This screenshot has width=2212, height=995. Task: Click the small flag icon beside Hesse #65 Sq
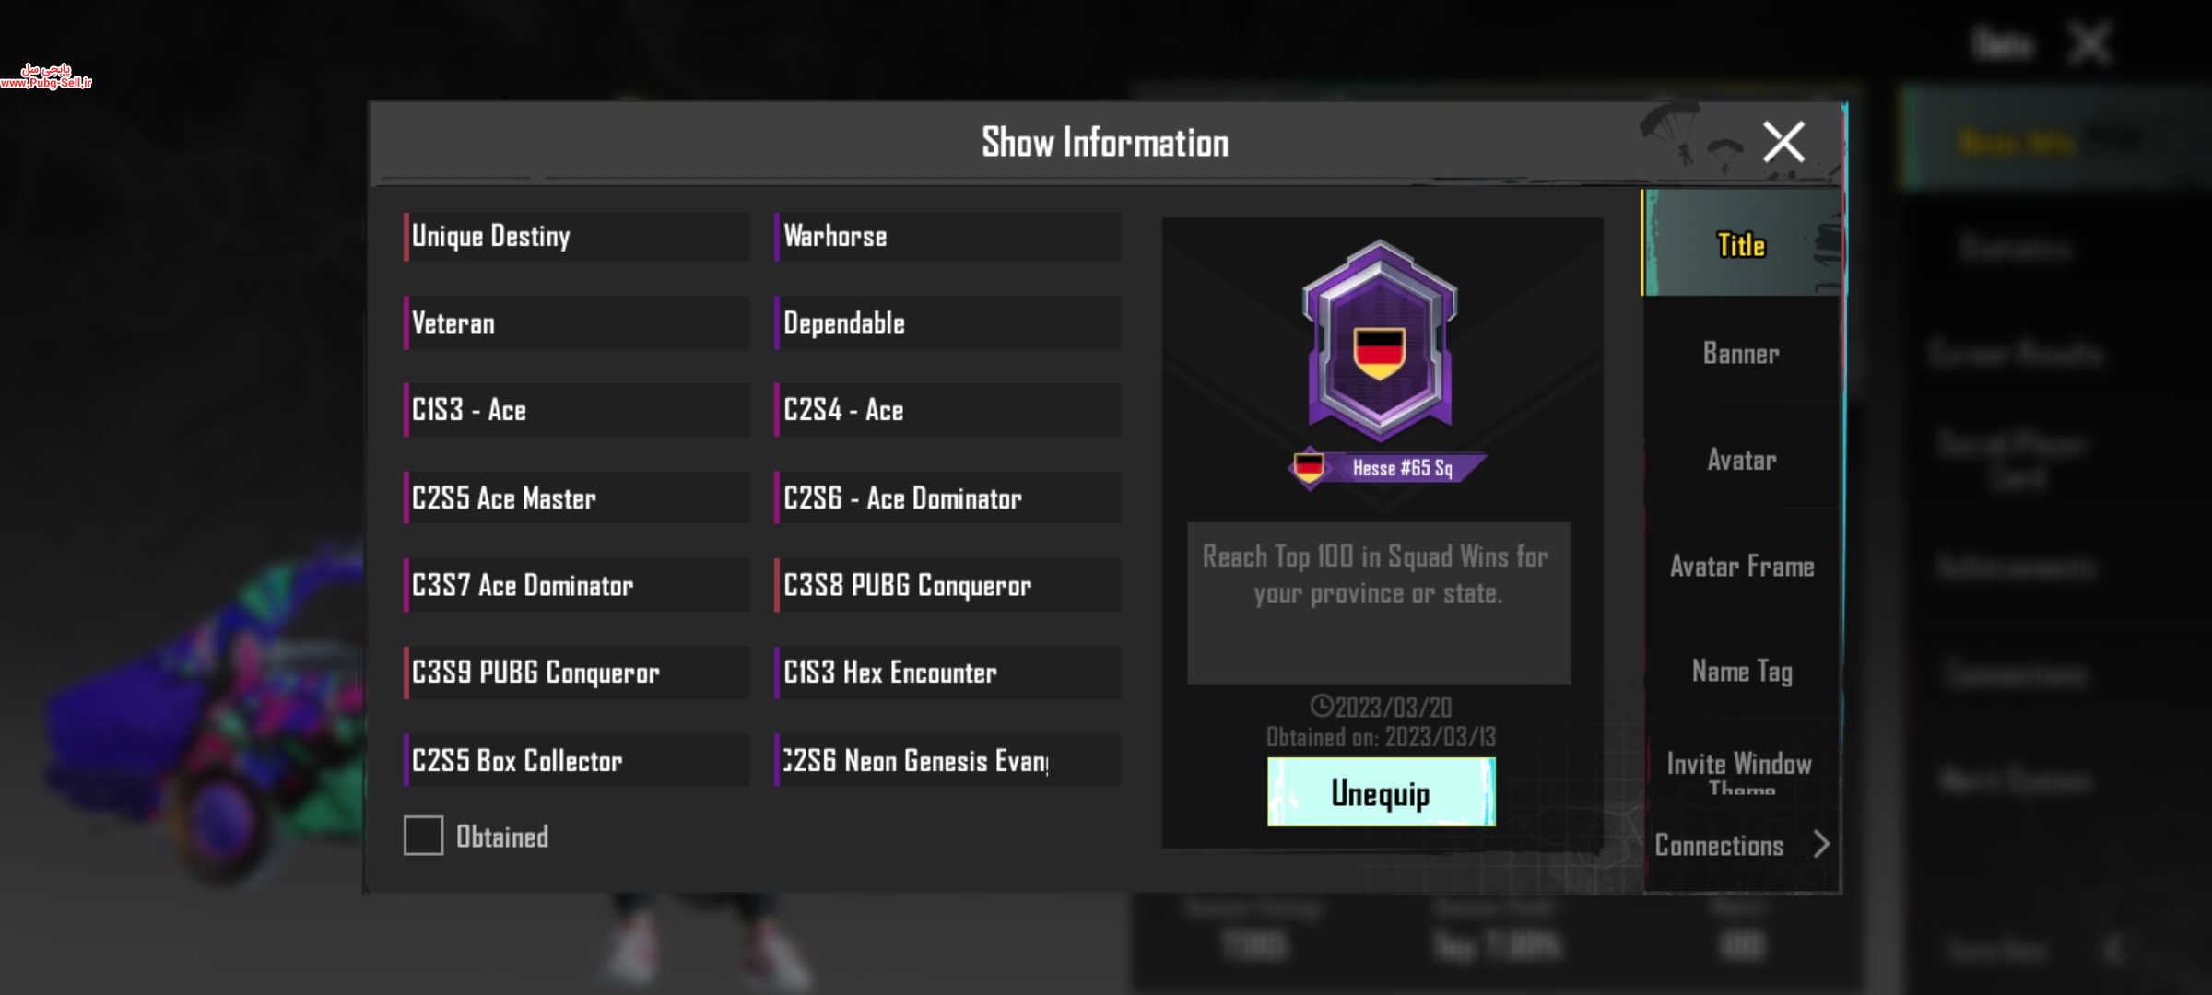tap(1309, 467)
